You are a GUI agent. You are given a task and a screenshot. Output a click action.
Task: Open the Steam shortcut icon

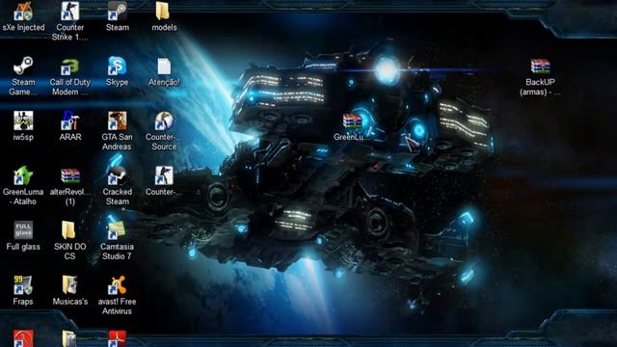click(118, 12)
